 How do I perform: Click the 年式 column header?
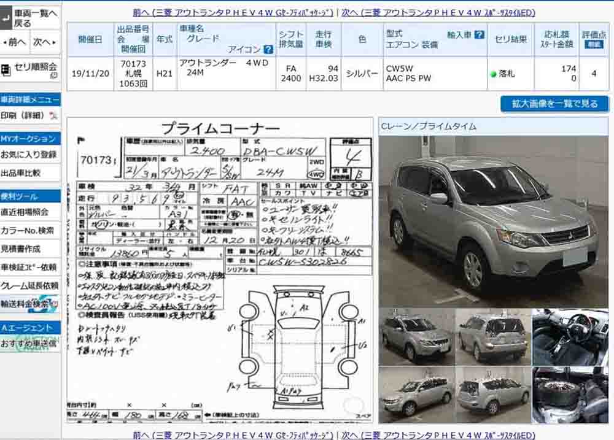pyautogui.click(x=165, y=39)
